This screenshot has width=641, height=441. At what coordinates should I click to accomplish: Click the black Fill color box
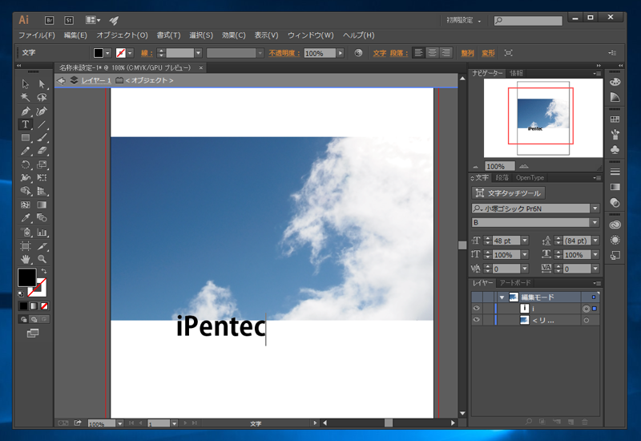coord(27,277)
